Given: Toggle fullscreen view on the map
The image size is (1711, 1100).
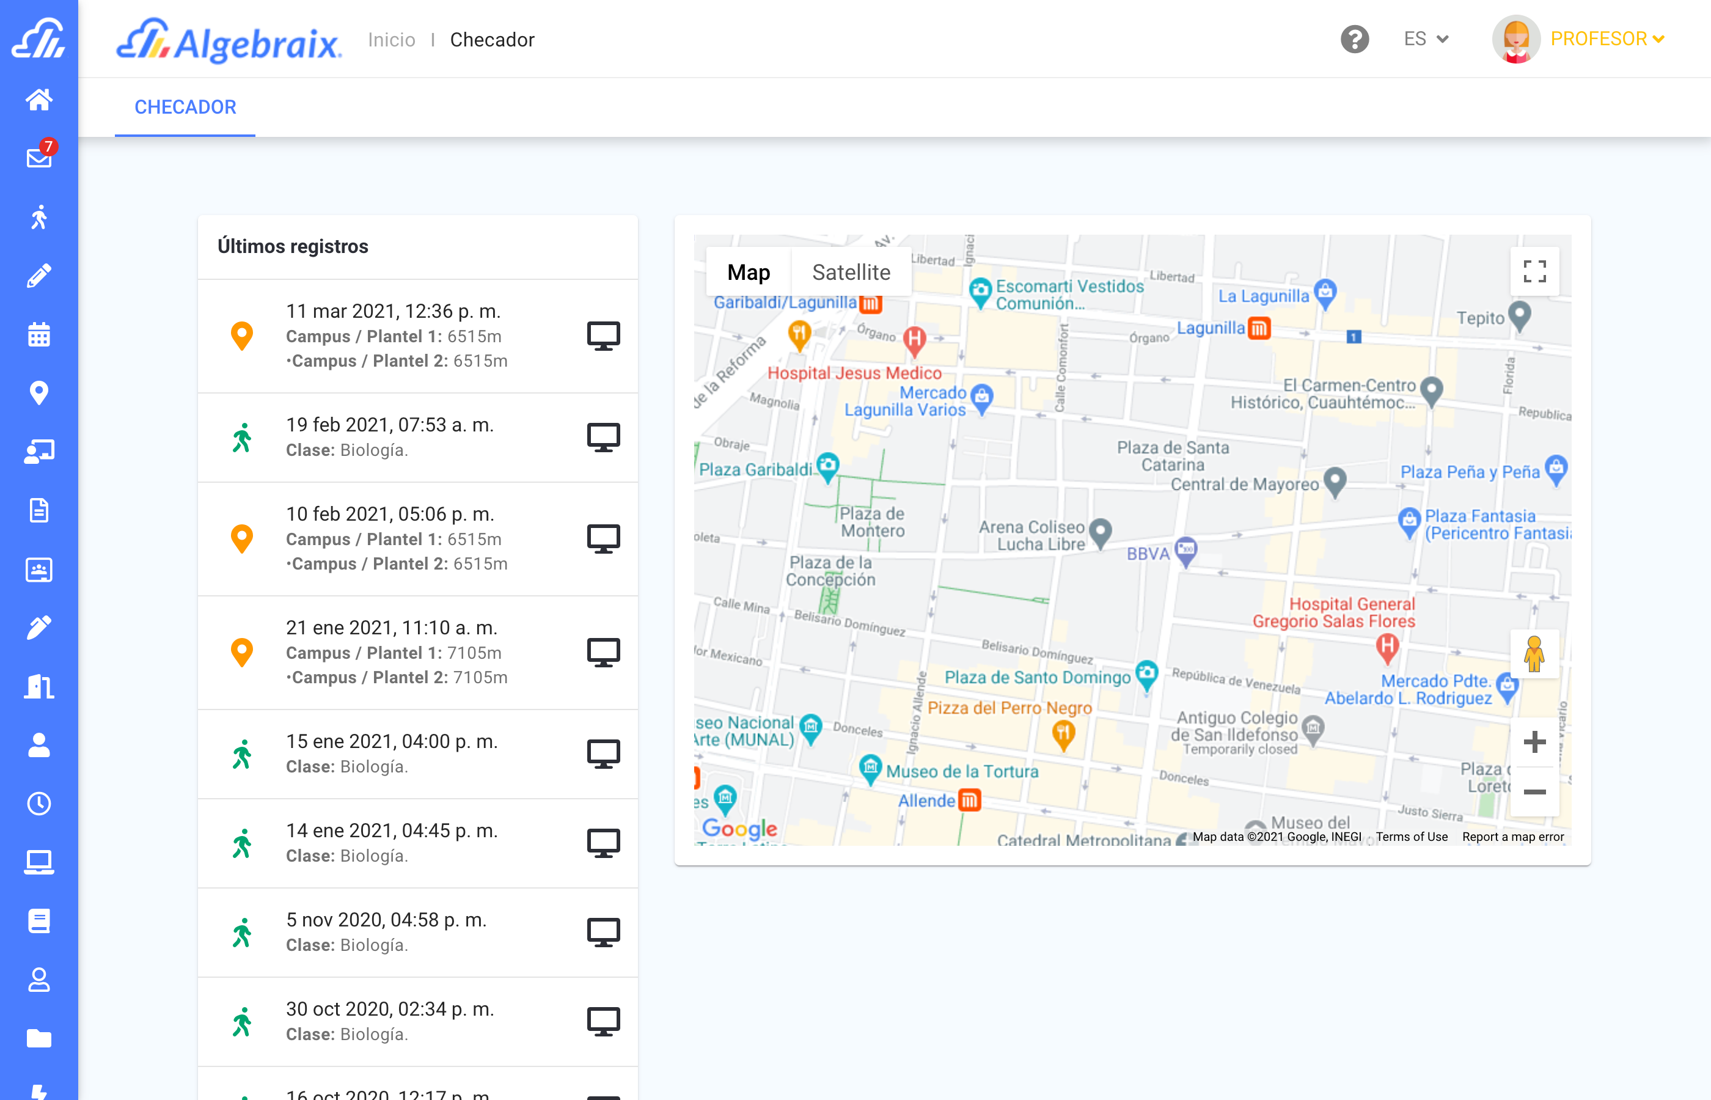Looking at the screenshot, I should pyautogui.click(x=1534, y=271).
